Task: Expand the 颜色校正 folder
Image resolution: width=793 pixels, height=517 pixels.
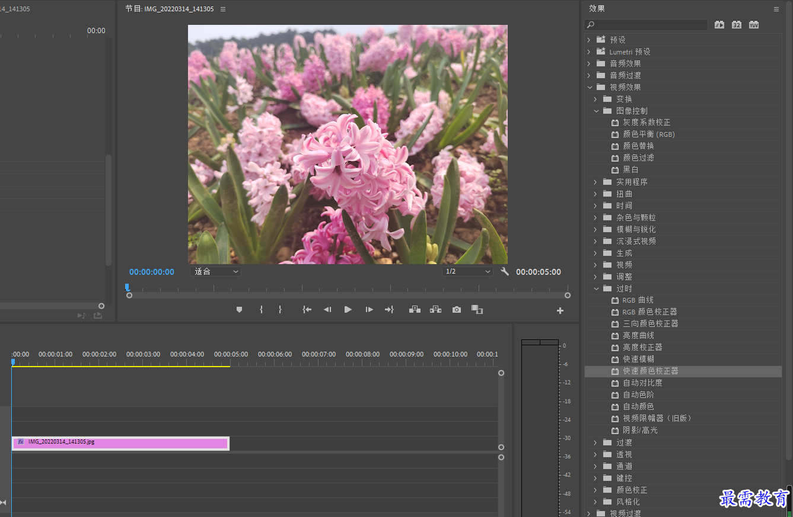Action: pos(596,490)
